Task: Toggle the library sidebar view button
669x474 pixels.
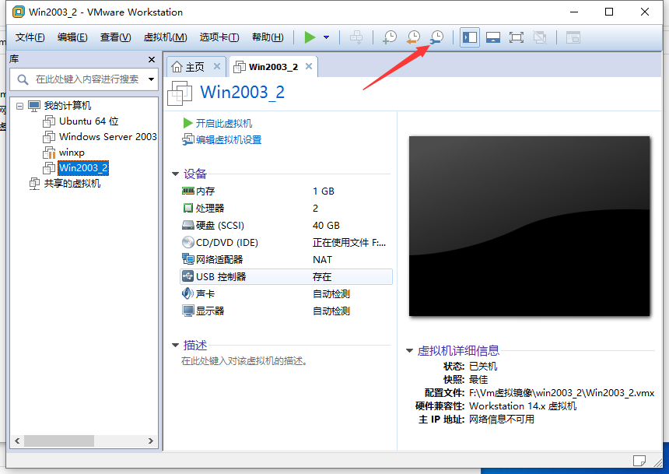Action: click(470, 37)
